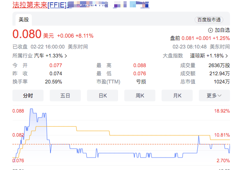Screen dimensions: 235x170
Task: Add stock via 加自选 label
Action: click(x=222, y=30)
